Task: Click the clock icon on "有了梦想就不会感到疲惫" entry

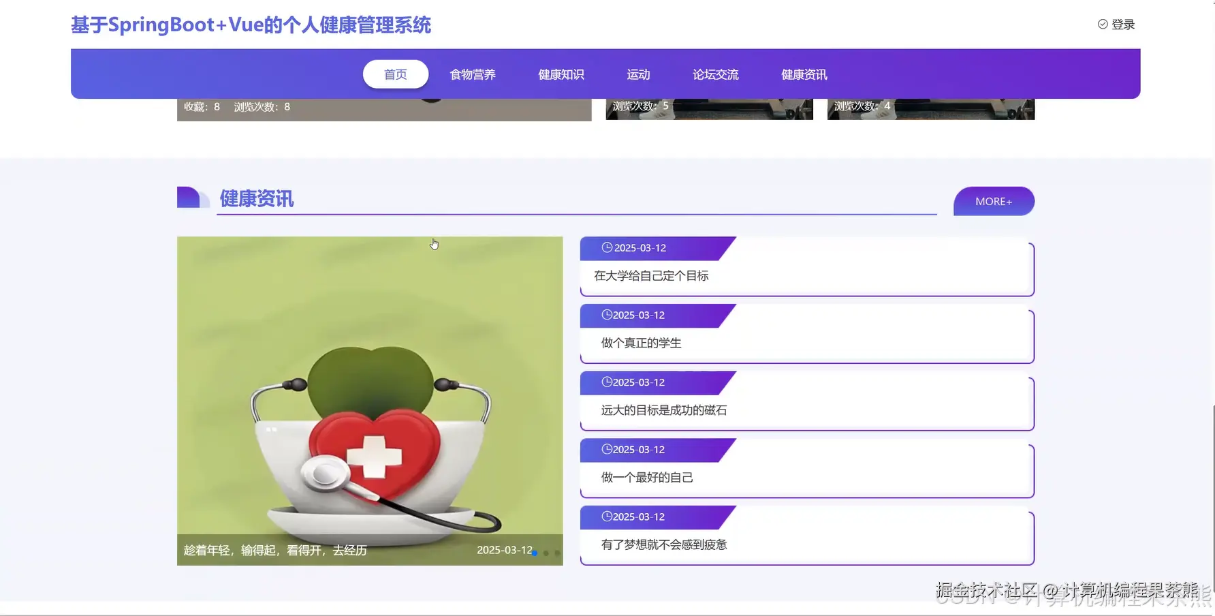Action: pos(606,517)
